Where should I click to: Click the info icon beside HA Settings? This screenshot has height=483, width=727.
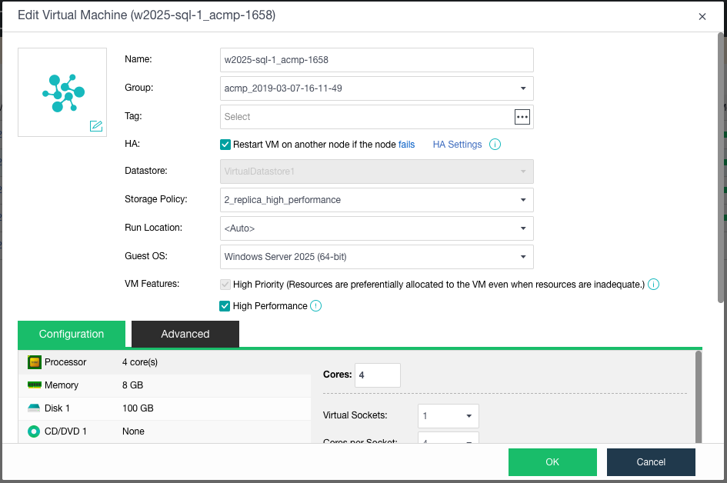point(495,145)
